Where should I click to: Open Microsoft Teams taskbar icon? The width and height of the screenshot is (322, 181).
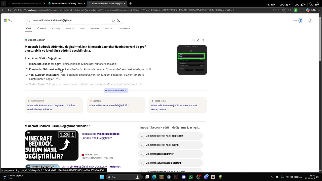[206, 177]
